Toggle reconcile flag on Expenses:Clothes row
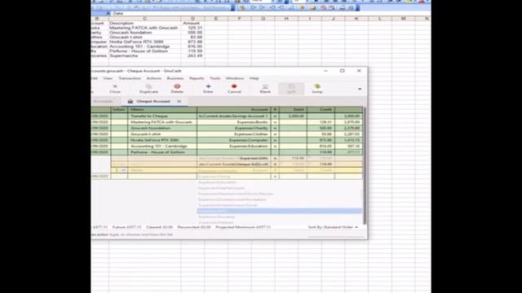 point(275,134)
